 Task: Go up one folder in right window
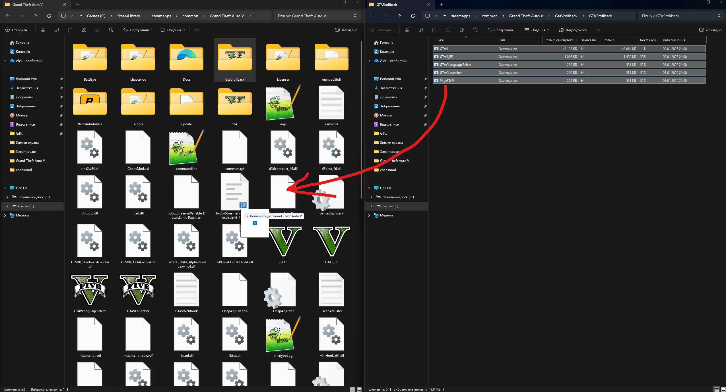tap(399, 16)
